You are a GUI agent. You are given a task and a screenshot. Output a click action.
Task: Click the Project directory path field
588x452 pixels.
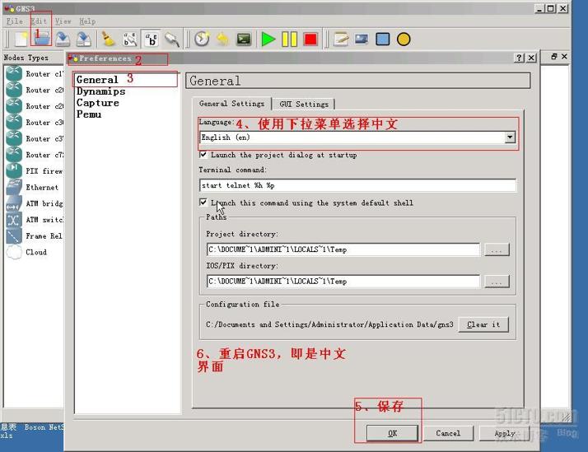343,249
